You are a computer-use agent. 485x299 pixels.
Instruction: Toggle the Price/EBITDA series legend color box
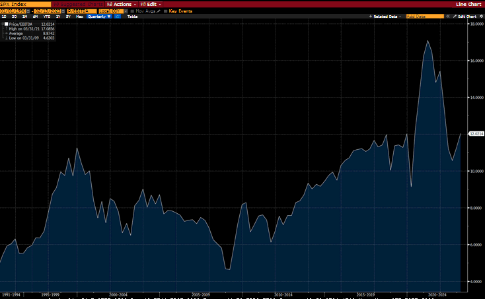[x=6, y=24]
